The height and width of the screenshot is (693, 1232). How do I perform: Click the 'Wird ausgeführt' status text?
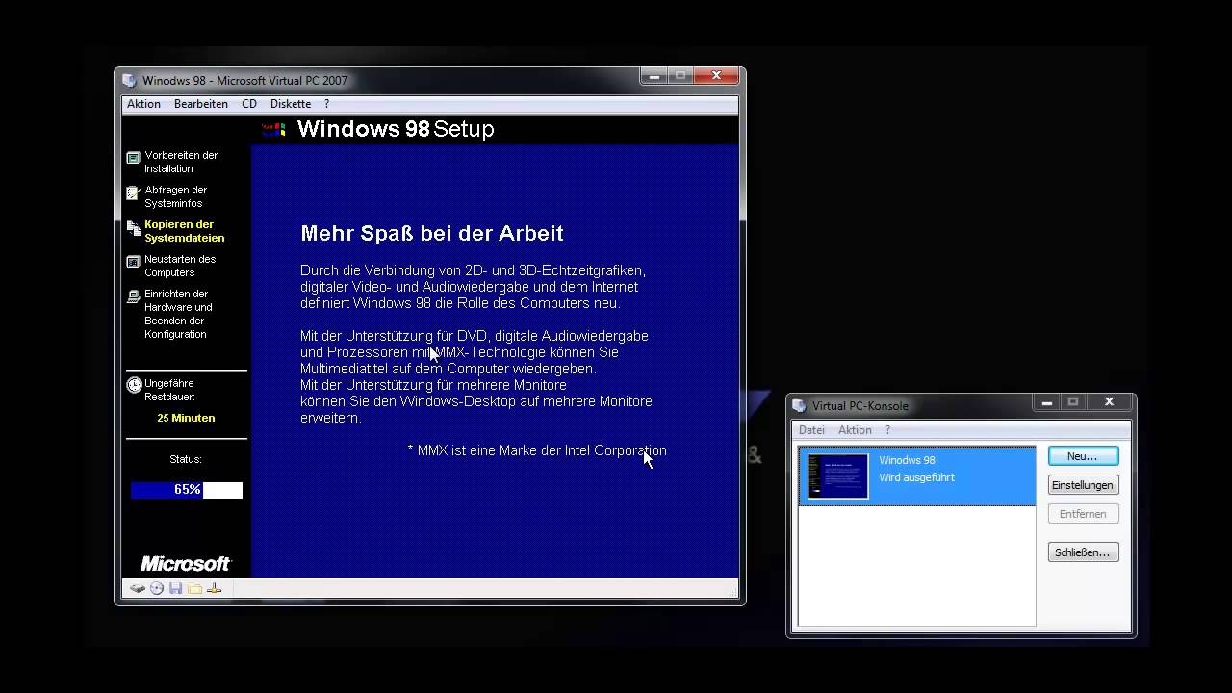[x=916, y=477]
